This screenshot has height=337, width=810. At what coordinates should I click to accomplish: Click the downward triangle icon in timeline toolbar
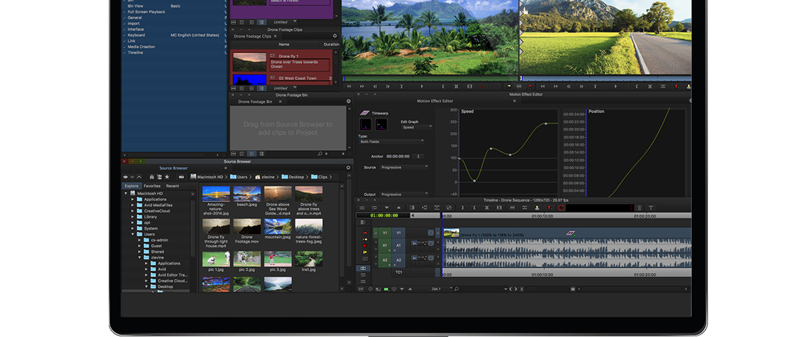[x=386, y=208]
